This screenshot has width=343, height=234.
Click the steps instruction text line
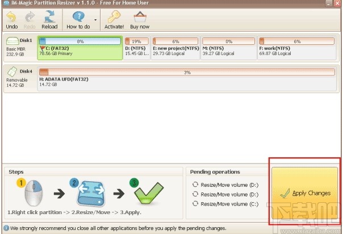pos(74,212)
